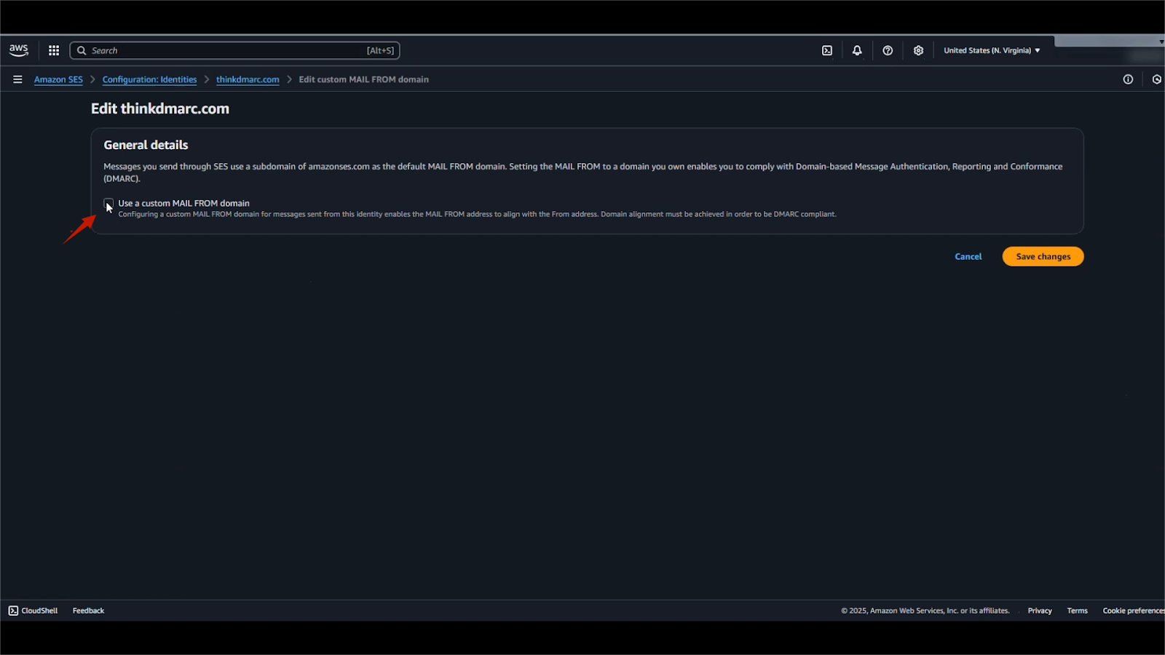
Task: Go to the Amazon SES breadcrumb
Action: 58,79
